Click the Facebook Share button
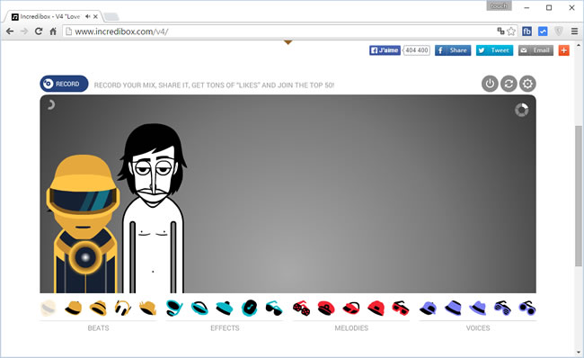The image size is (584, 358). point(453,50)
